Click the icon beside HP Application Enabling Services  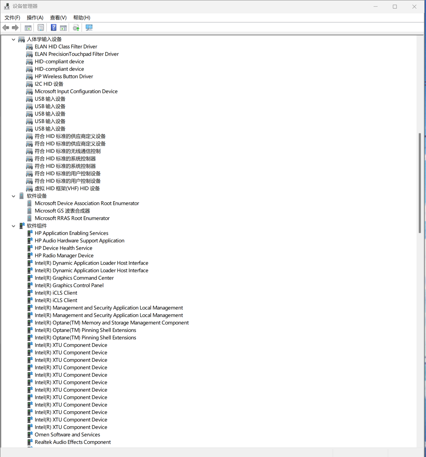pos(30,233)
